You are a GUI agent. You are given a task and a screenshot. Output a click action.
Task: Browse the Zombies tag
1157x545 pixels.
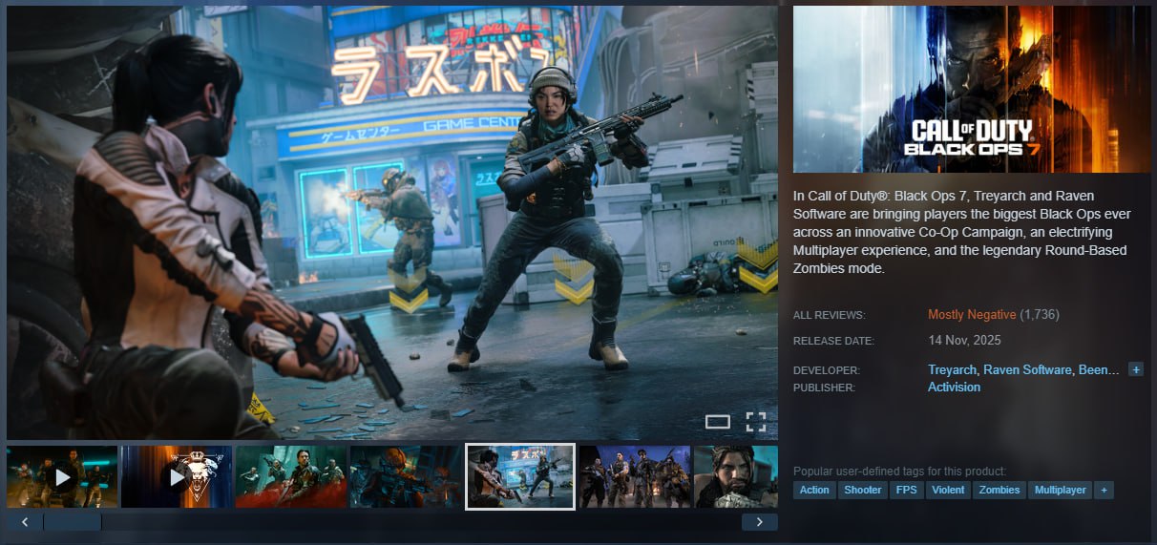[999, 490]
